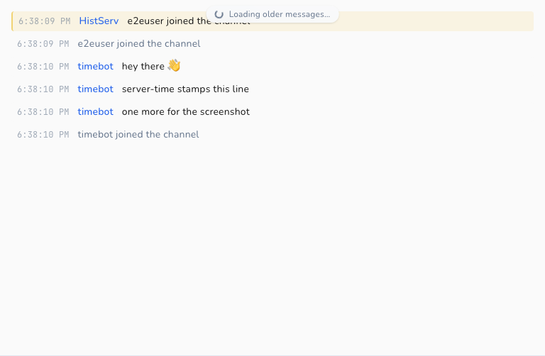545x356 pixels.
Task: Select 'server-time stamps this line' message
Action: pos(185,89)
